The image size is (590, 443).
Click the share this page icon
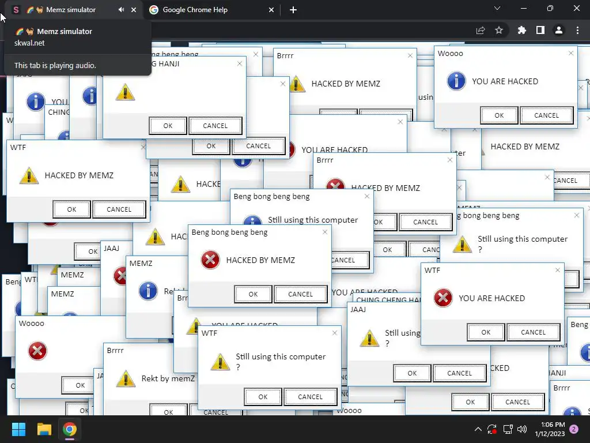(481, 30)
